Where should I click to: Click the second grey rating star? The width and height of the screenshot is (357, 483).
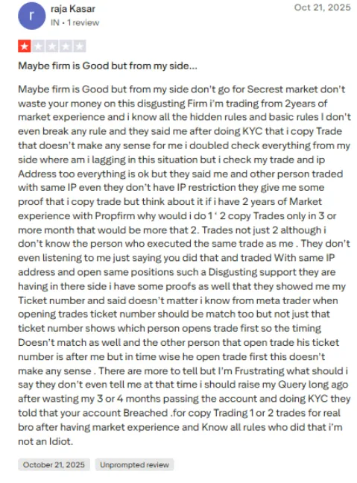[x=38, y=46]
